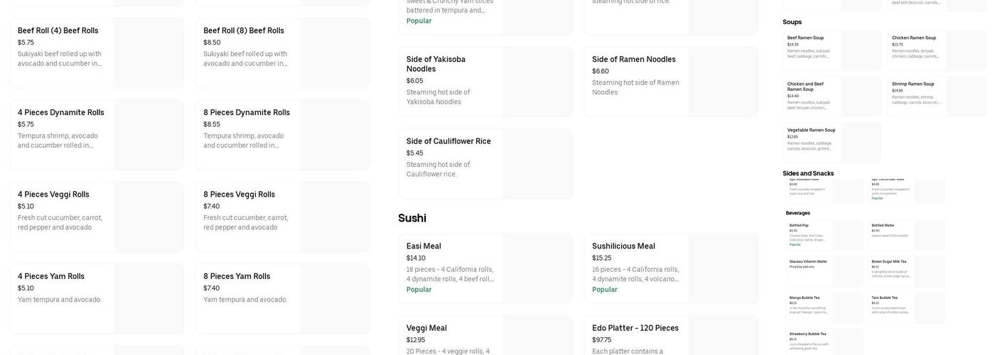995x355 pixels.
Task: Open the Beef Ramen Soup thumbnail card
Action: (x=832, y=50)
